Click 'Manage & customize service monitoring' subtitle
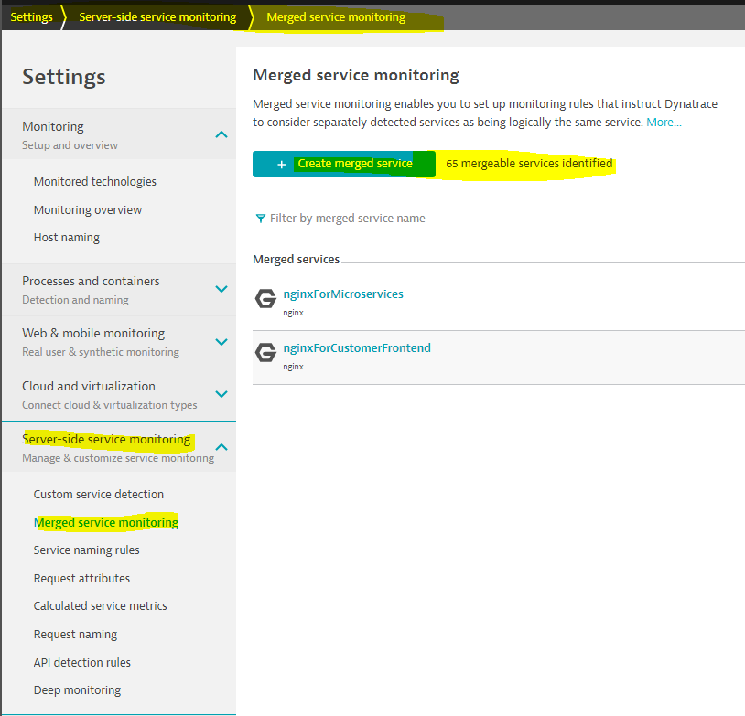The image size is (745, 716). (x=118, y=458)
